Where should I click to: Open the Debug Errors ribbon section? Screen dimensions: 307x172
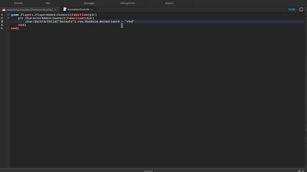click(x=128, y=3)
